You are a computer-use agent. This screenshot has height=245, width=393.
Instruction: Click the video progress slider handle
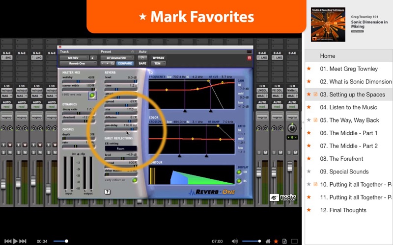tap(66, 241)
